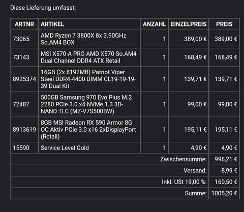Click the EINZELPREIS column header

tap(189, 24)
